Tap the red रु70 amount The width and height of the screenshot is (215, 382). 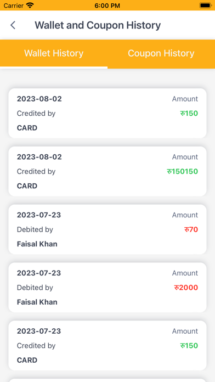tap(191, 229)
